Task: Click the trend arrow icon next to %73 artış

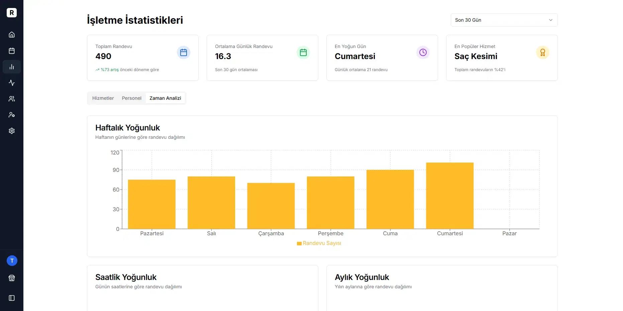Action: click(97, 70)
